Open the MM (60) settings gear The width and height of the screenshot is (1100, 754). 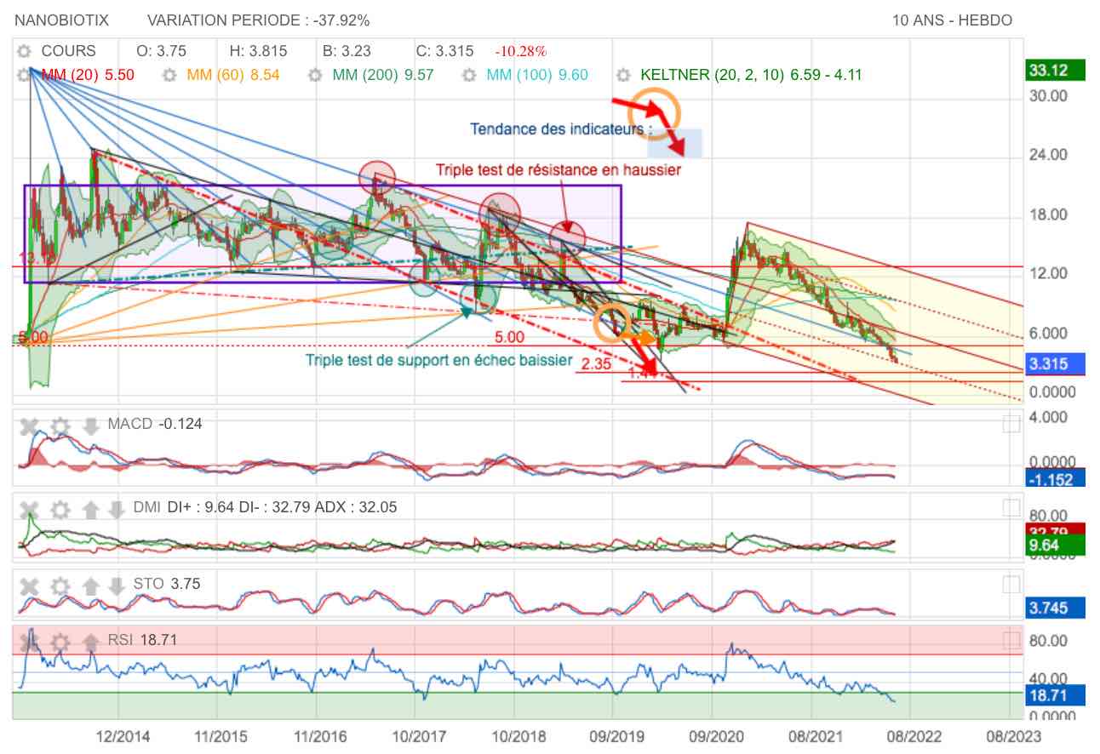(169, 75)
